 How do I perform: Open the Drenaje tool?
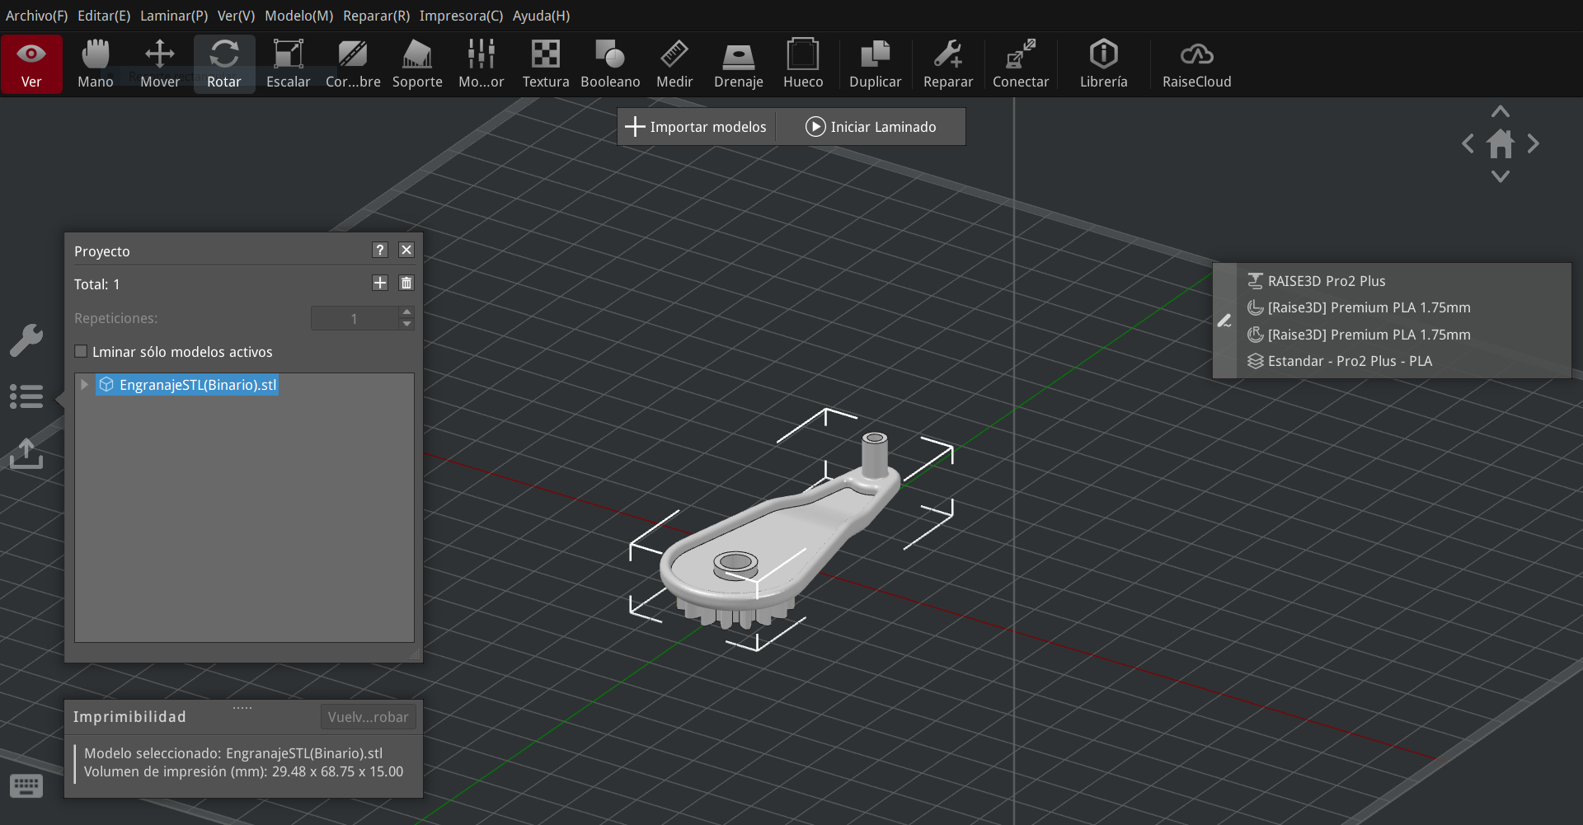pos(739,64)
